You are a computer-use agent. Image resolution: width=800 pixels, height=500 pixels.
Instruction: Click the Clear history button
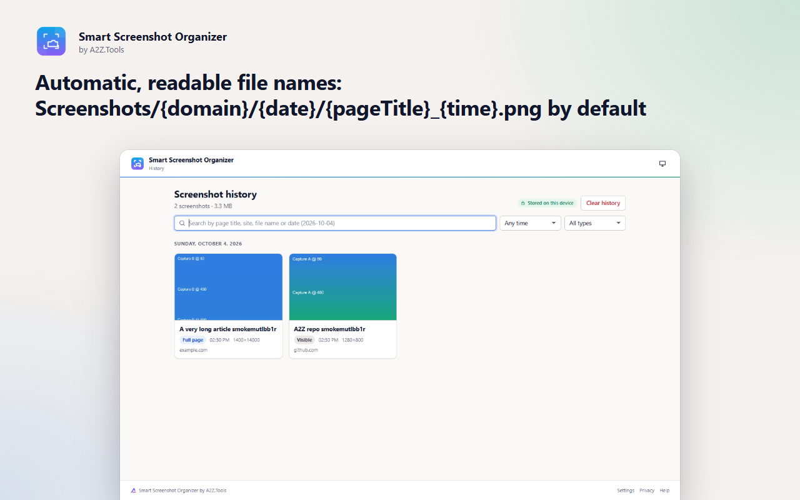pos(603,203)
